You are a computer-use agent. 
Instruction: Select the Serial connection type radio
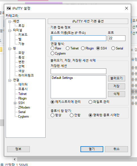(113, 48)
